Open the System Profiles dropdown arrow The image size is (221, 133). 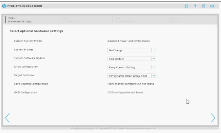154,50
